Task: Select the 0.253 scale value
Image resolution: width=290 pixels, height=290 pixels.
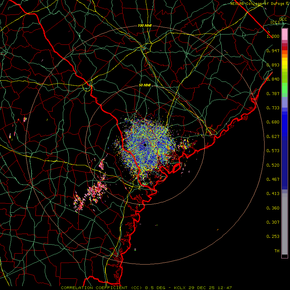Action: pyautogui.click(x=273, y=237)
